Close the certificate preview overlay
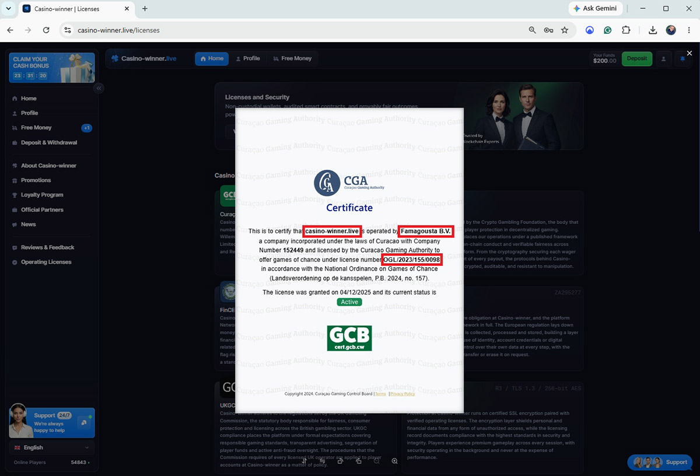This screenshot has height=476, width=700. (x=689, y=53)
